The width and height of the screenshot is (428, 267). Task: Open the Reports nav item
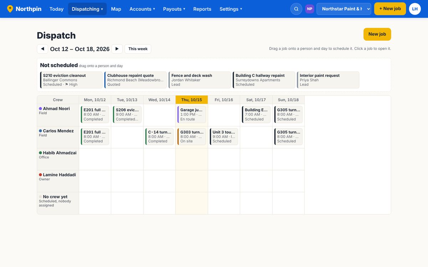point(202,9)
